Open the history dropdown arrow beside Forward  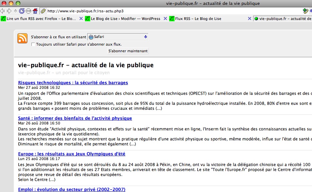click(15, 11)
